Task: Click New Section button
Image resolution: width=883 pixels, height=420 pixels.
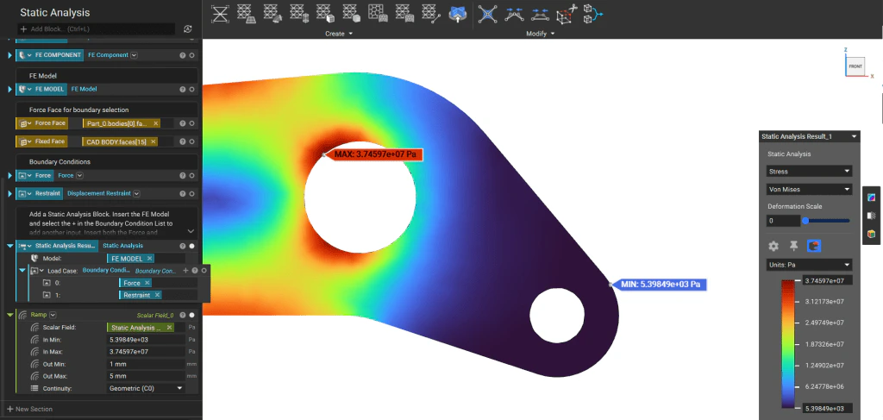Action: [x=30, y=409]
